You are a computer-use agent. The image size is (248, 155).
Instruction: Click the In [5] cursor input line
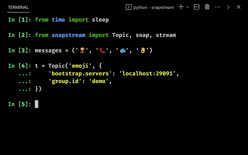point(36,104)
